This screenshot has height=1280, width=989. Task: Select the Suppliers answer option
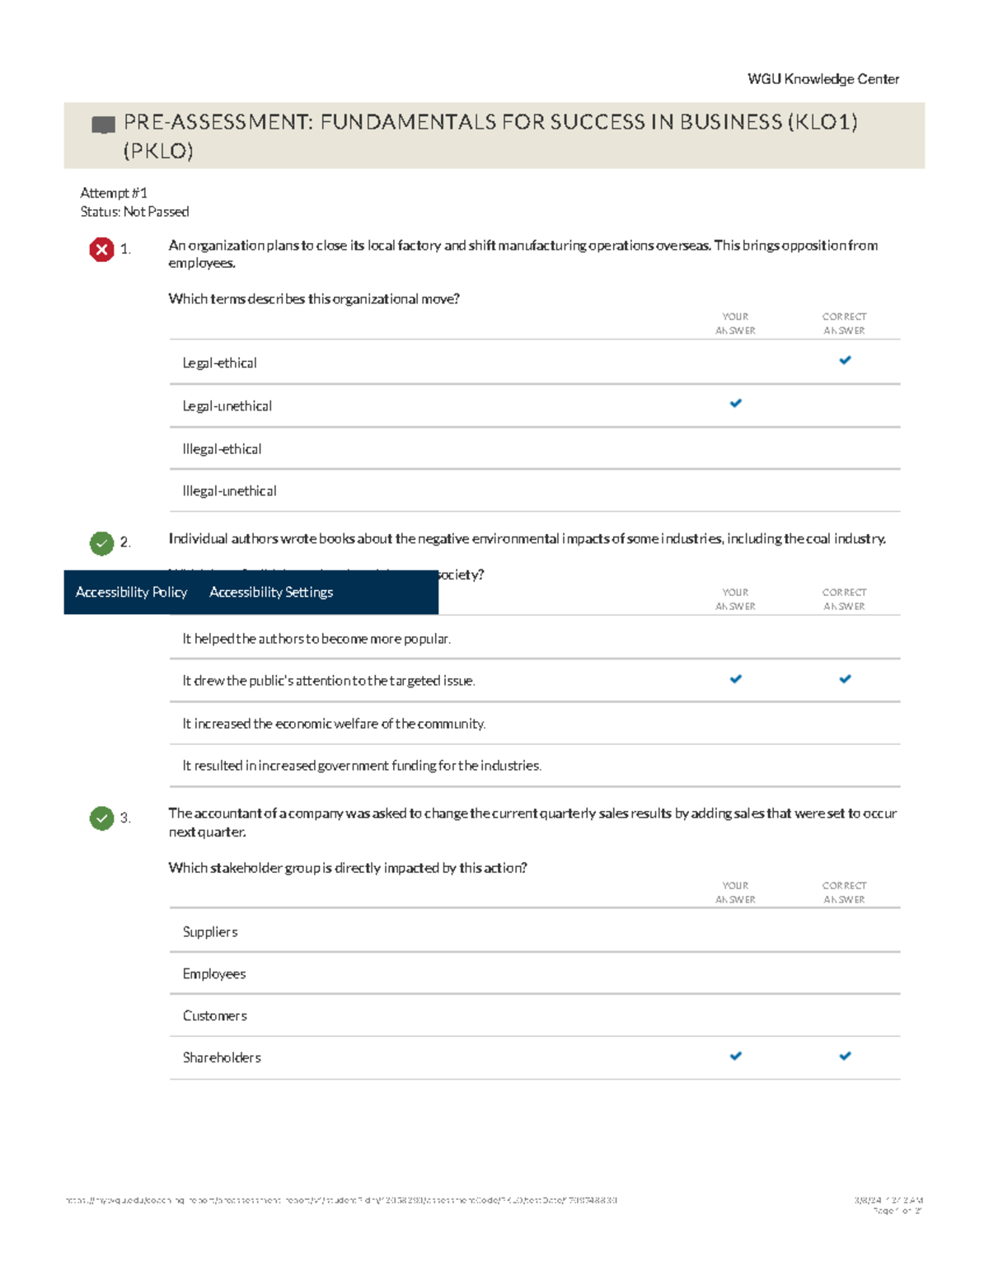coord(210,931)
